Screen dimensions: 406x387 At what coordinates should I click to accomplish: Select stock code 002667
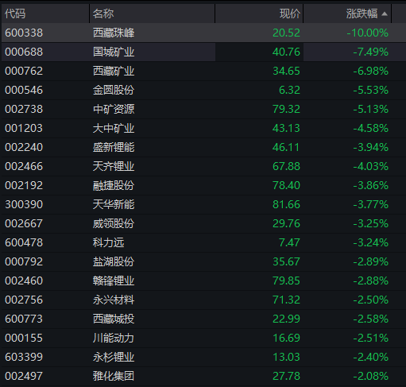pyautogui.click(x=24, y=223)
